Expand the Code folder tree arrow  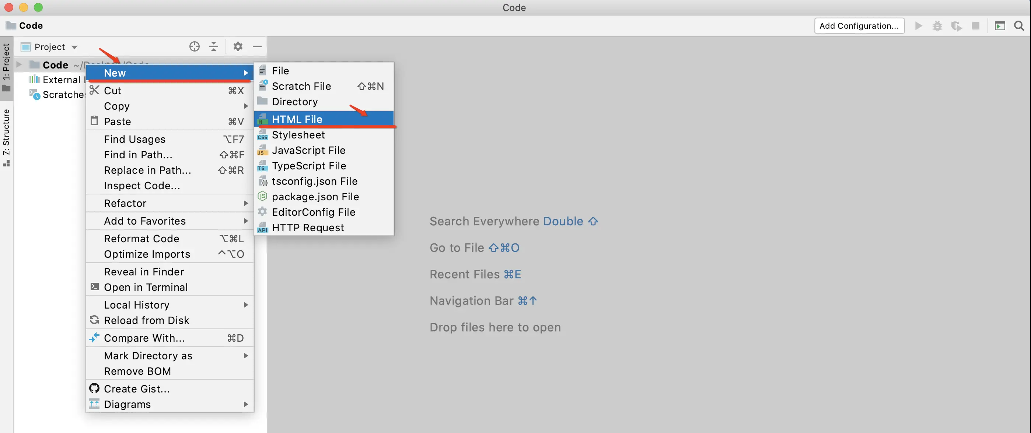tap(19, 64)
